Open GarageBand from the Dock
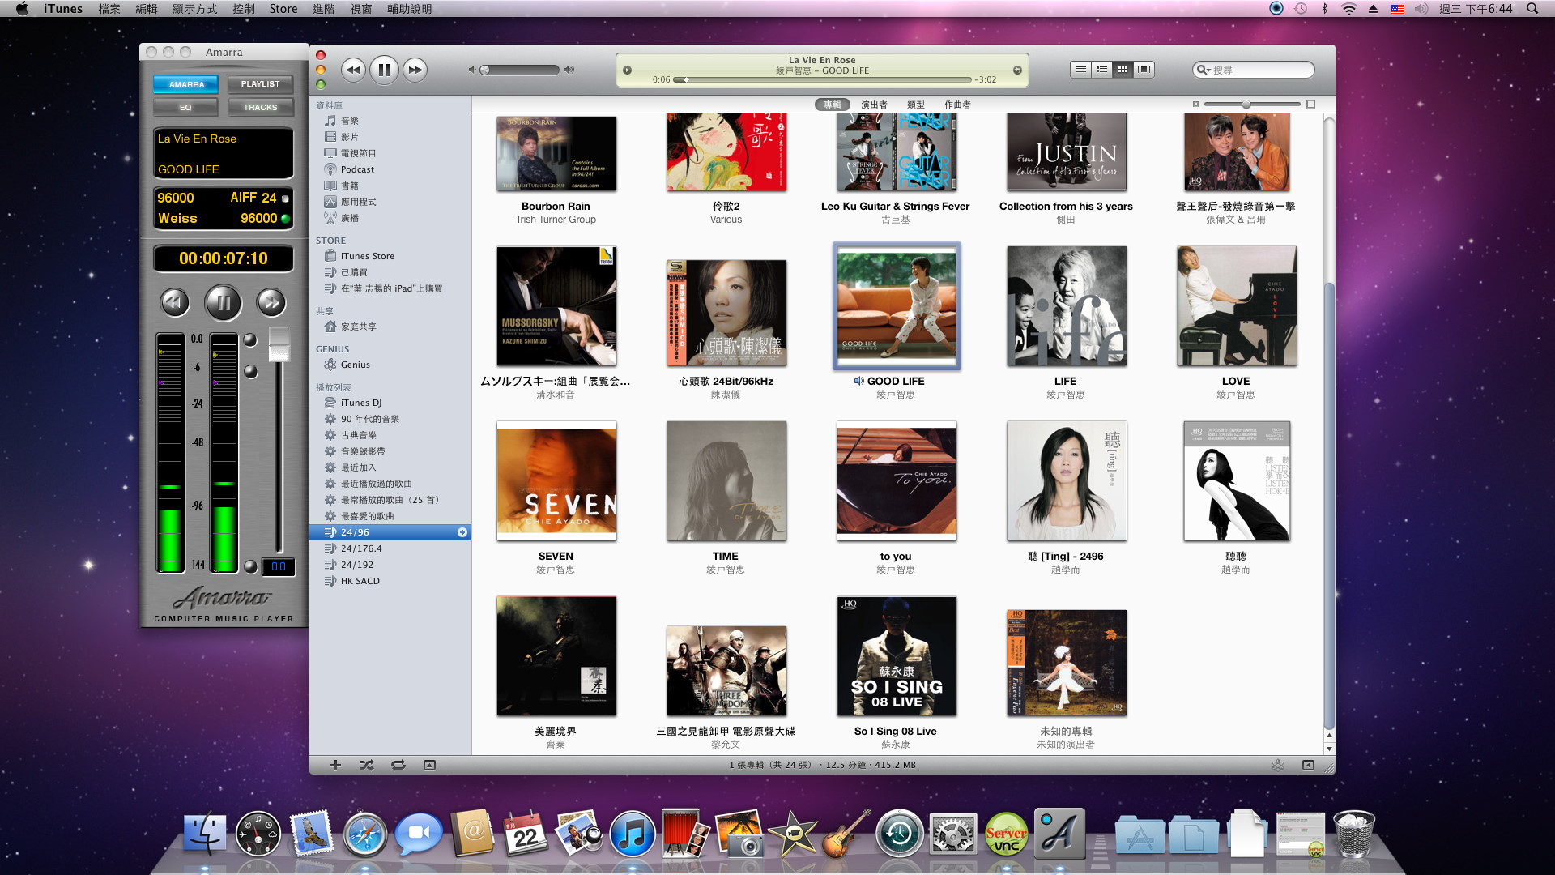 coord(846,834)
